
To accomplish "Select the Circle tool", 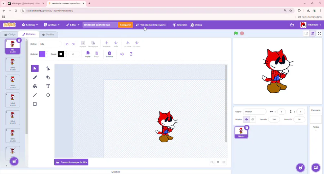I will (48, 95).
